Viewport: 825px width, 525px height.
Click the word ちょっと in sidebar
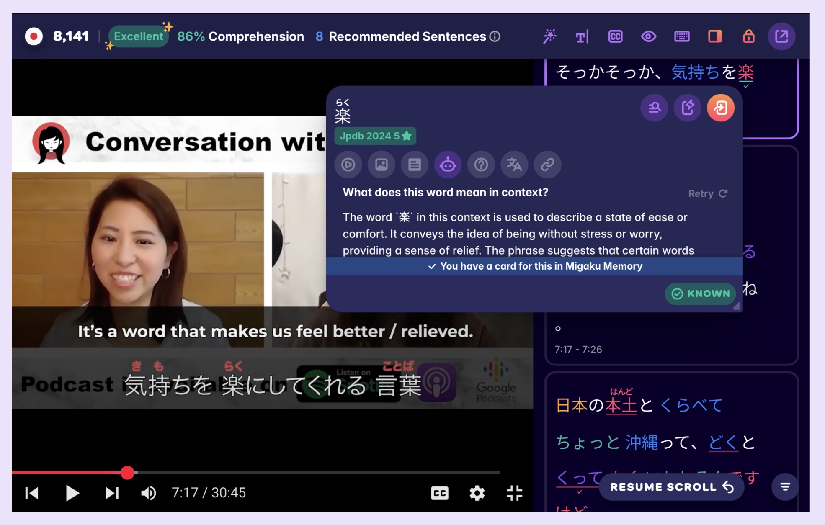[588, 442]
